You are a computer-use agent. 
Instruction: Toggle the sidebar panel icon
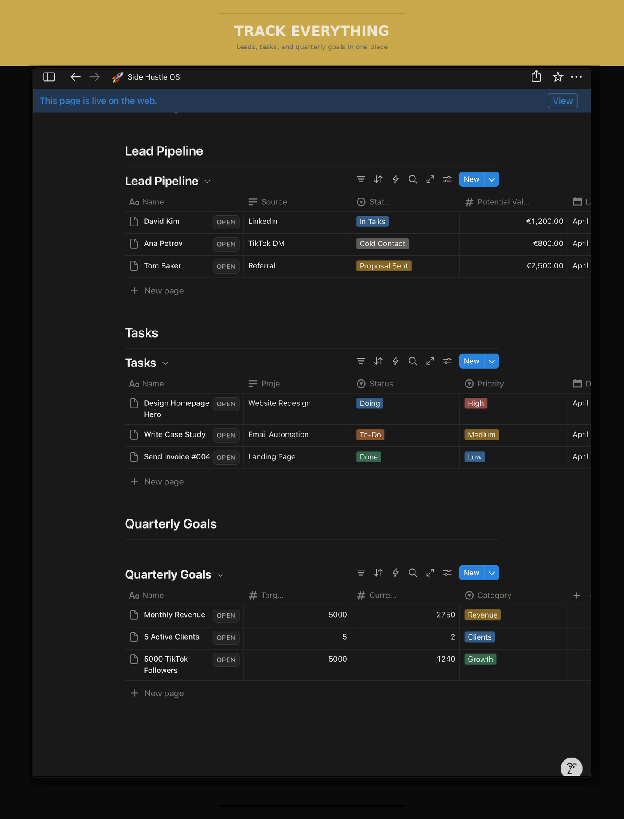(x=49, y=77)
